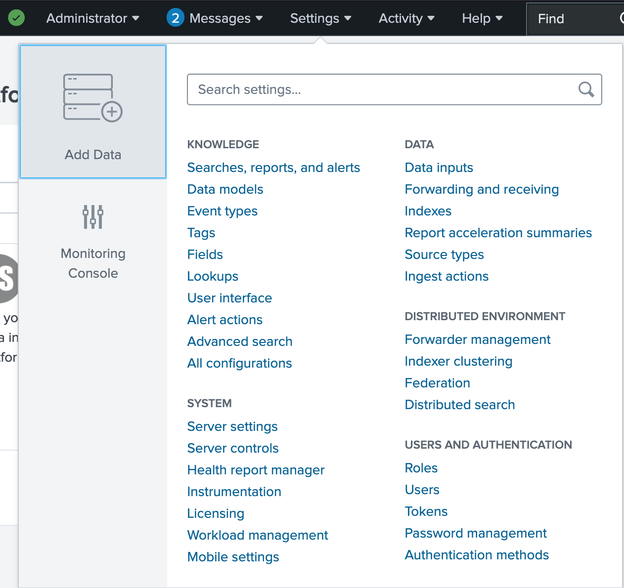This screenshot has height=588, width=624.
Task: Click the Find box in top bar
Action: [x=574, y=19]
